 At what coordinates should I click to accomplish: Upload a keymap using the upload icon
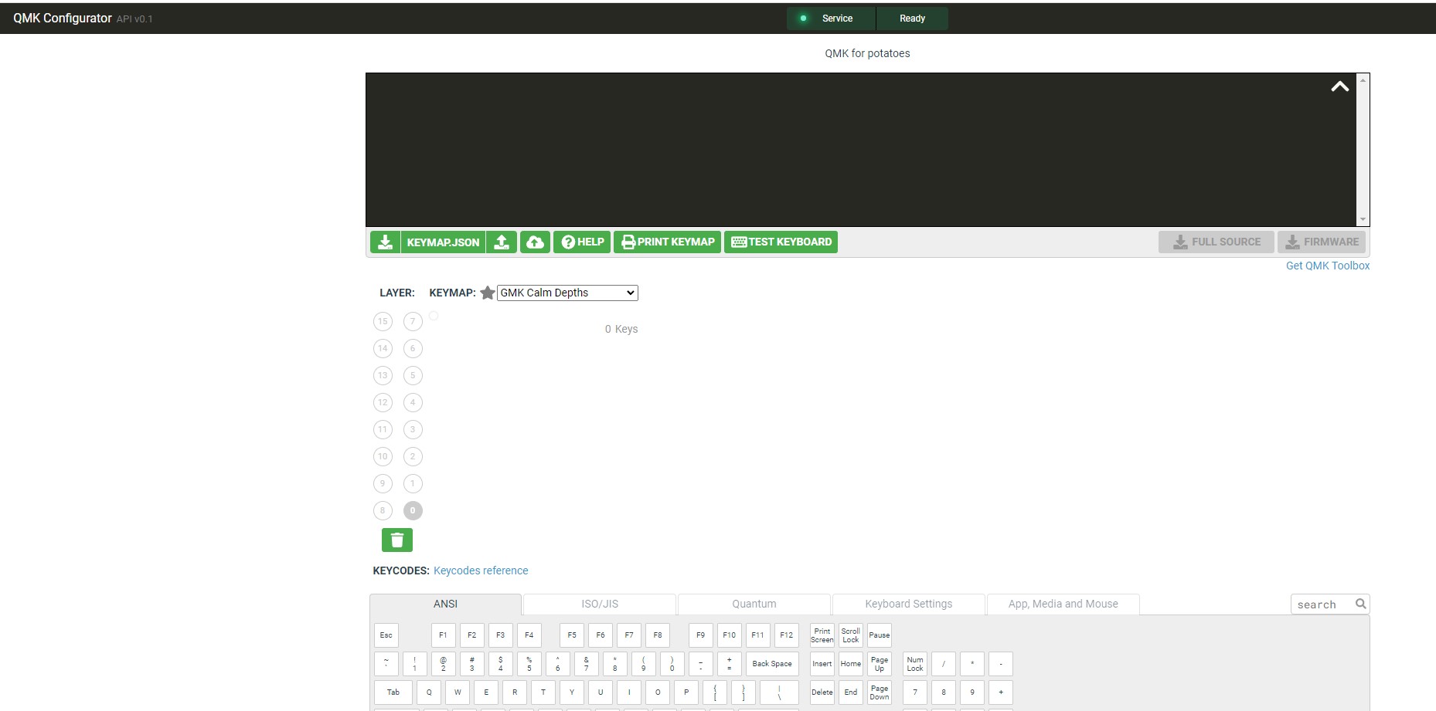pos(502,242)
